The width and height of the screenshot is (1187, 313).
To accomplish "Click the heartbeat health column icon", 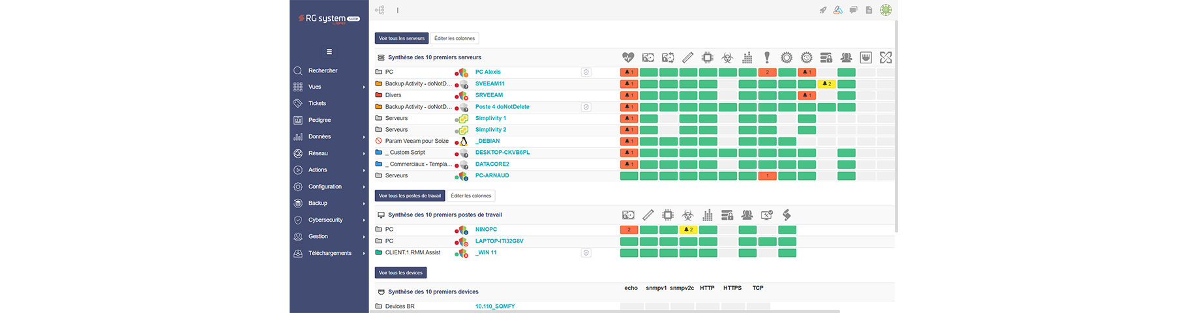I will coord(628,57).
